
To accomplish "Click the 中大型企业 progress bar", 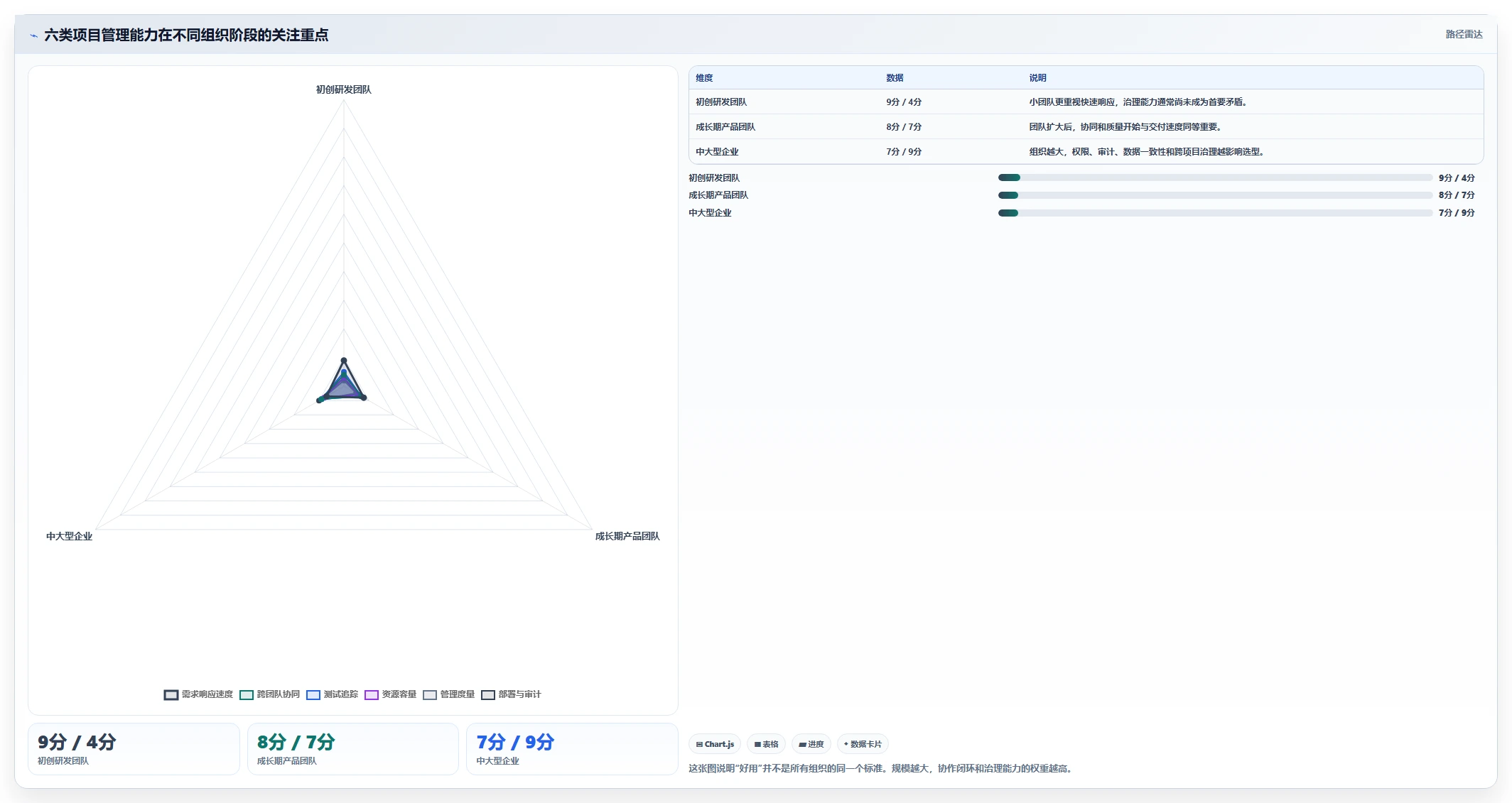I will click(x=1215, y=213).
